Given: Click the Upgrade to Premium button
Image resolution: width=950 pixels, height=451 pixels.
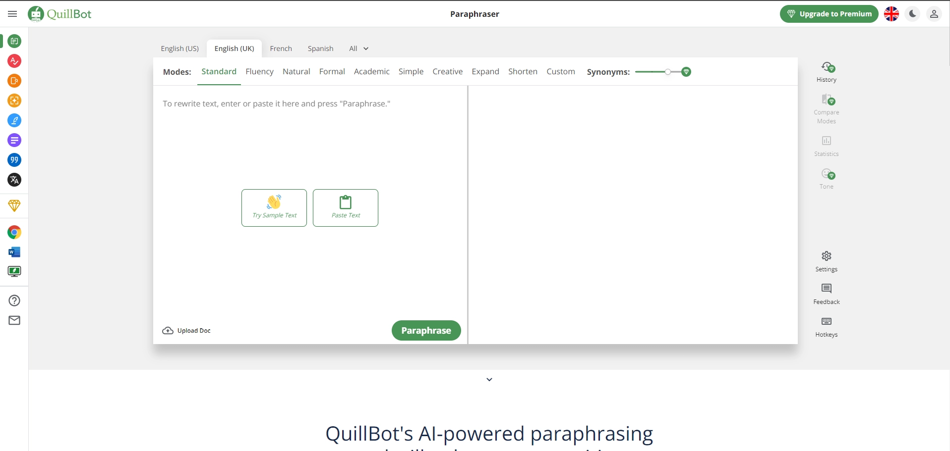Looking at the screenshot, I should point(829,13).
